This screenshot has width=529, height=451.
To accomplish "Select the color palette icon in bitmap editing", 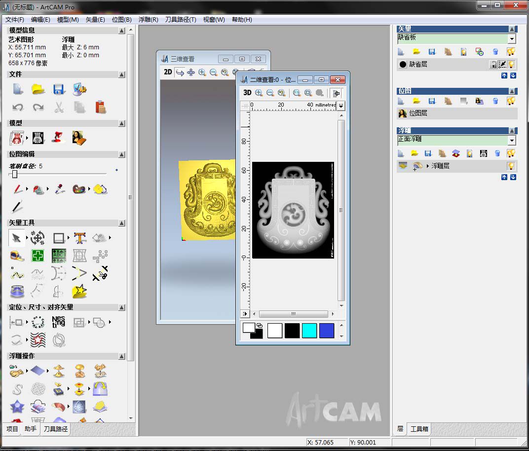I will coord(79,189).
